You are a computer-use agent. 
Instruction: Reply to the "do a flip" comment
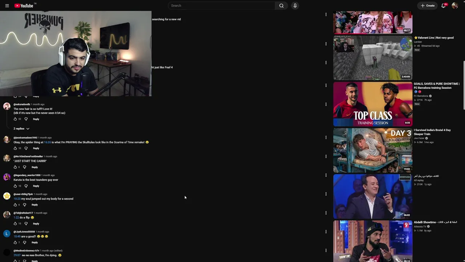coord(36,223)
